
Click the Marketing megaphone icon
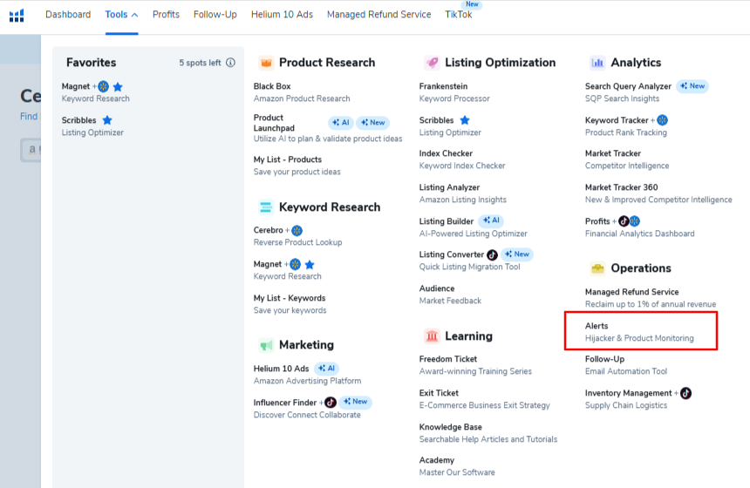pos(266,344)
